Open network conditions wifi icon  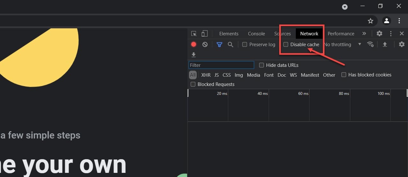pyautogui.click(x=370, y=45)
